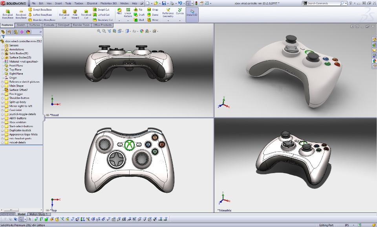Viewport: 377px width, 227px height.
Task: Expand the Xbox-emblem folder
Action: (2, 122)
